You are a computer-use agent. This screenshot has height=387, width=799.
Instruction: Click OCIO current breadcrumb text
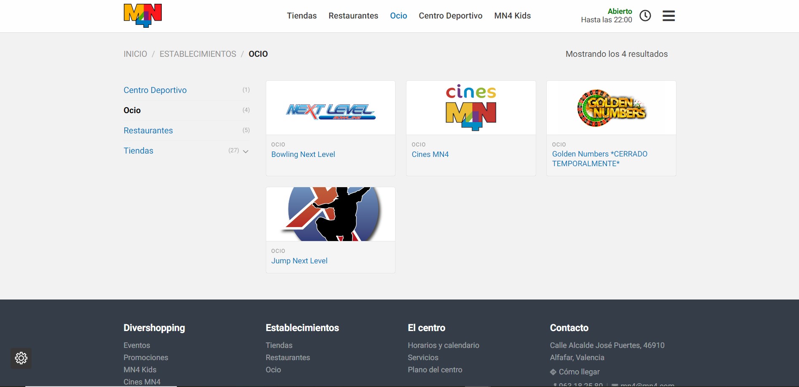258,54
